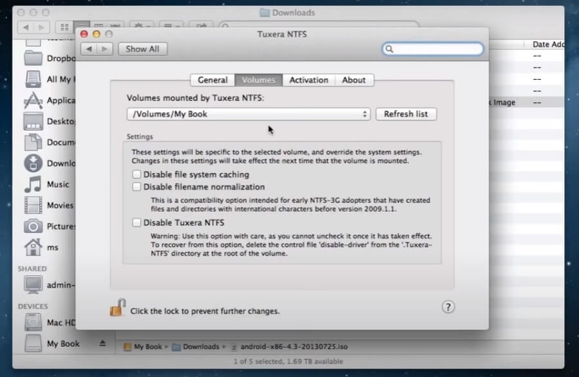Open Applications in Finder sidebar
The height and width of the screenshot is (377, 579).
tap(50, 100)
